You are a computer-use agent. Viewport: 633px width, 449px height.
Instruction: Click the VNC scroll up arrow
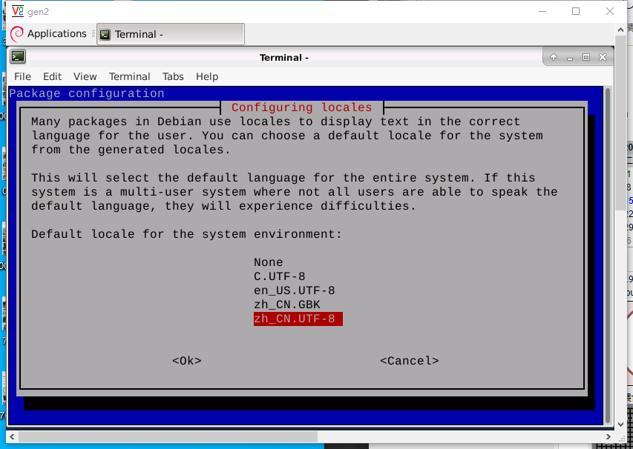click(620, 30)
